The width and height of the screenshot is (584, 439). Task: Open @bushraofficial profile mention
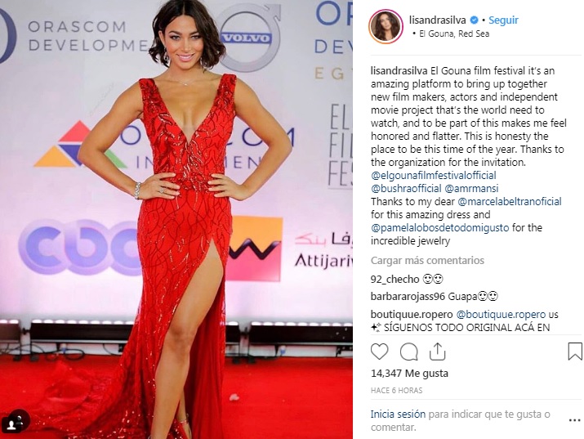pyautogui.click(x=406, y=189)
